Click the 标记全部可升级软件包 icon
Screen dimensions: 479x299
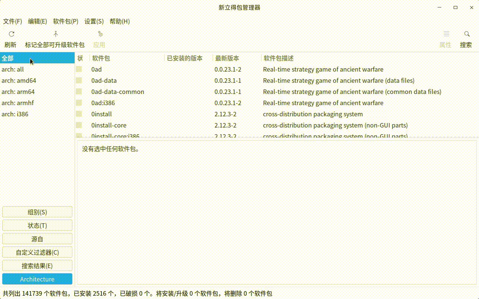[55, 34]
